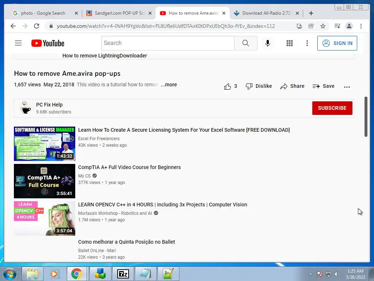Open CompTIA A+ Full Video Course title
Image resolution: width=374 pixels, height=281 pixels.
click(x=130, y=167)
